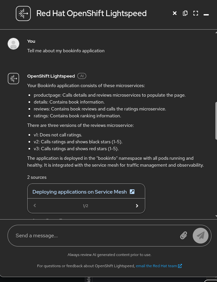The image size is (217, 282).
Task: Click the OpenShift Lightspeed bot avatar
Action: click(x=13, y=79)
